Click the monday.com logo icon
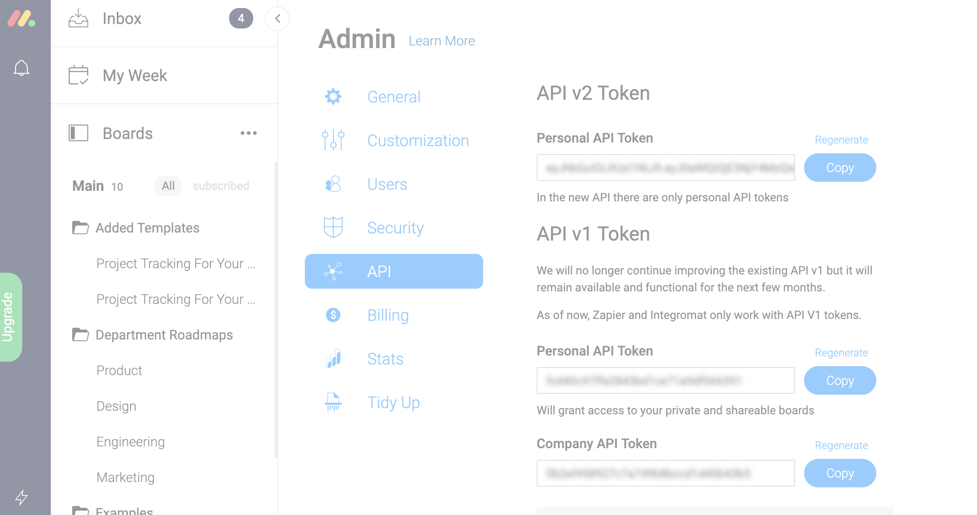The width and height of the screenshot is (977, 515). tap(21, 19)
